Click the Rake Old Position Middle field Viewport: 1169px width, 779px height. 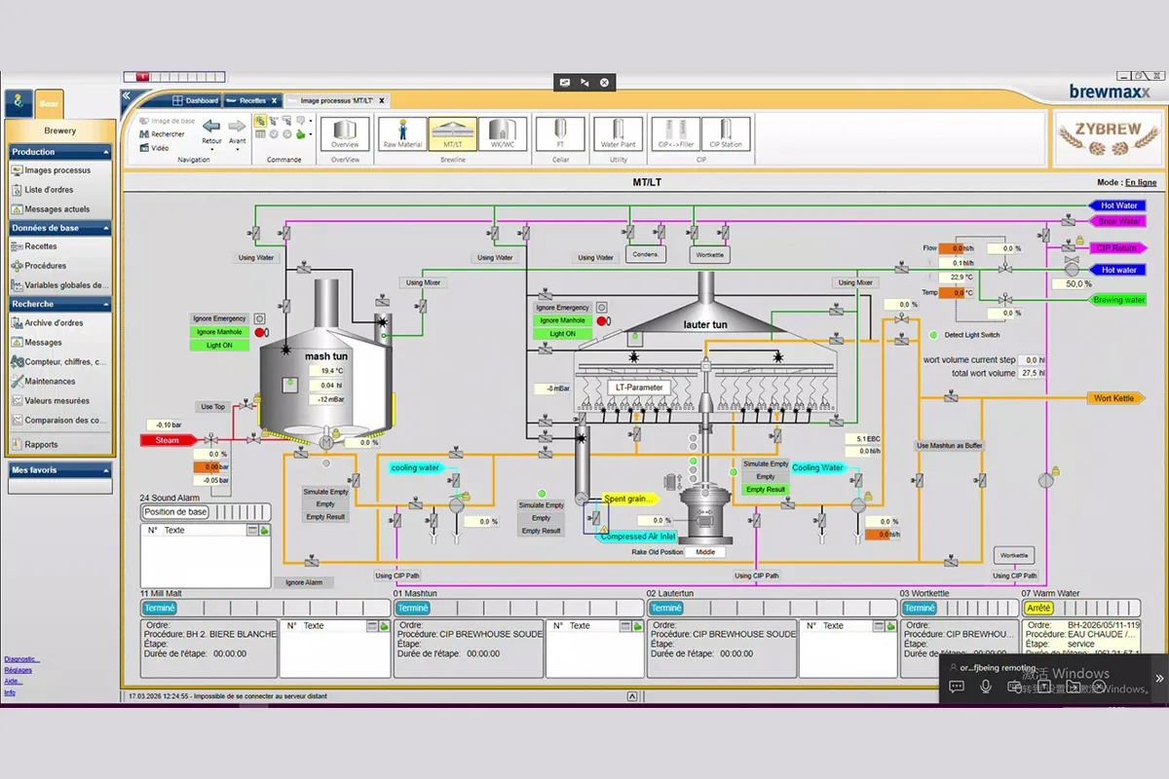coord(705,552)
